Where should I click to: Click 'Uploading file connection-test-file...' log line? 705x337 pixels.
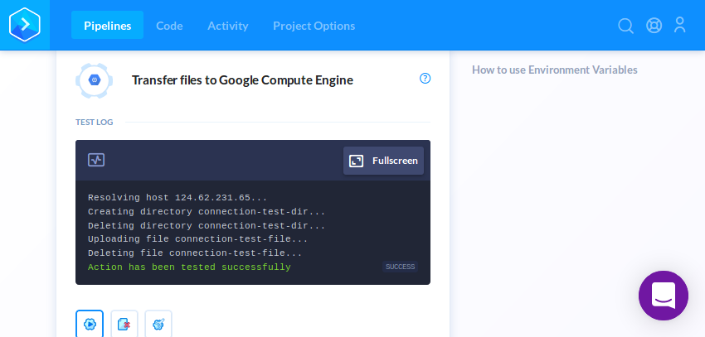pos(198,239)
